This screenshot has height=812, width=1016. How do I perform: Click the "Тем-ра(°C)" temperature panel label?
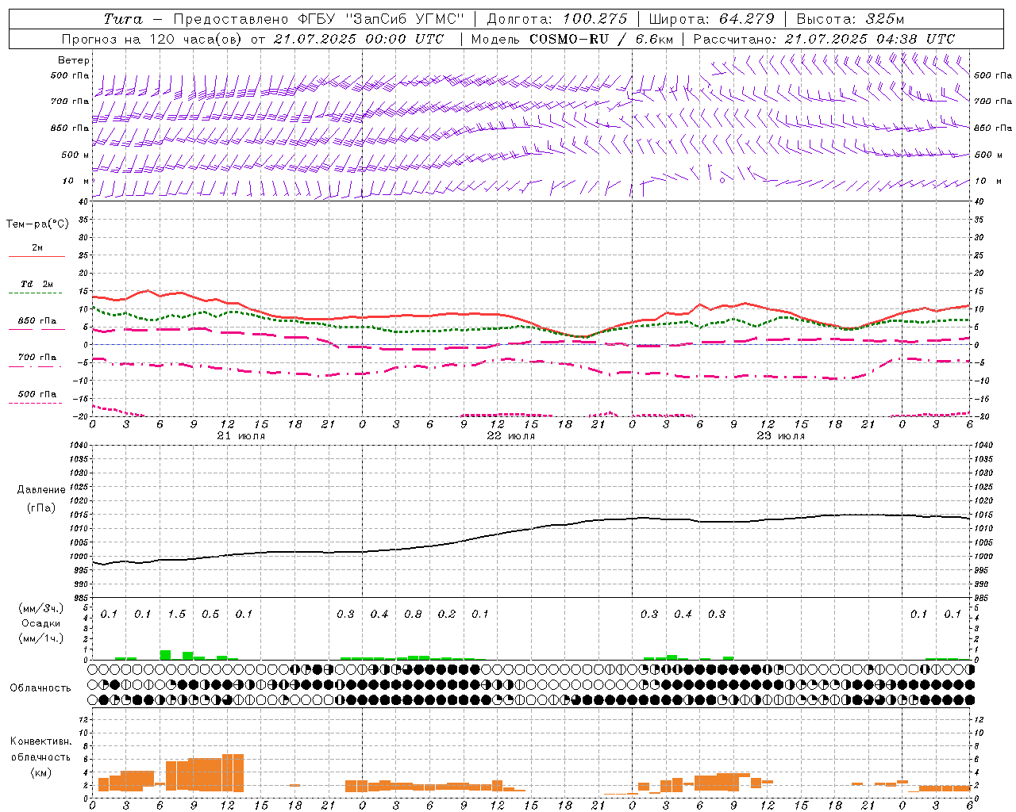tap(37, 224)
